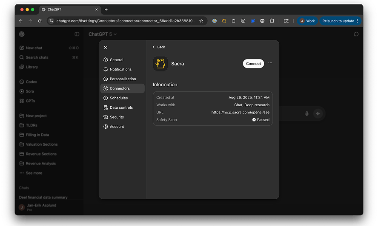Image resolution: width=378 pixels, height=226 pixels.
Task: Open the Sacra connector more options menu
Action: coord(270,63)
